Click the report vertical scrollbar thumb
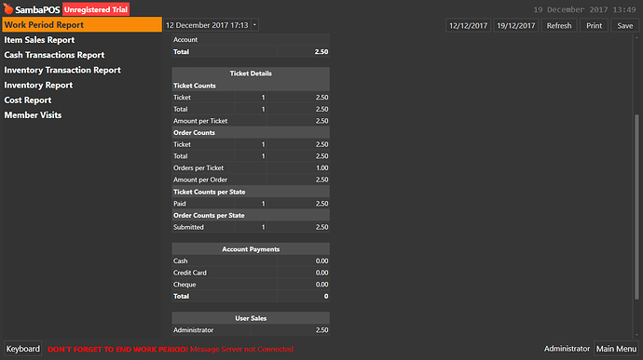 point(636,207)
